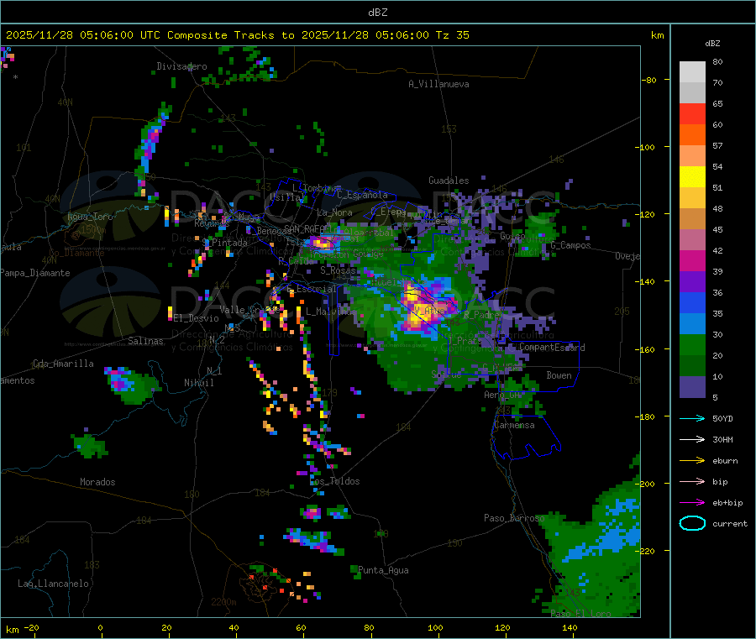The height and width of the screenshot is (639, 756).
Task: Click the Paso_Barroso place label
Action: click(514, 518)
